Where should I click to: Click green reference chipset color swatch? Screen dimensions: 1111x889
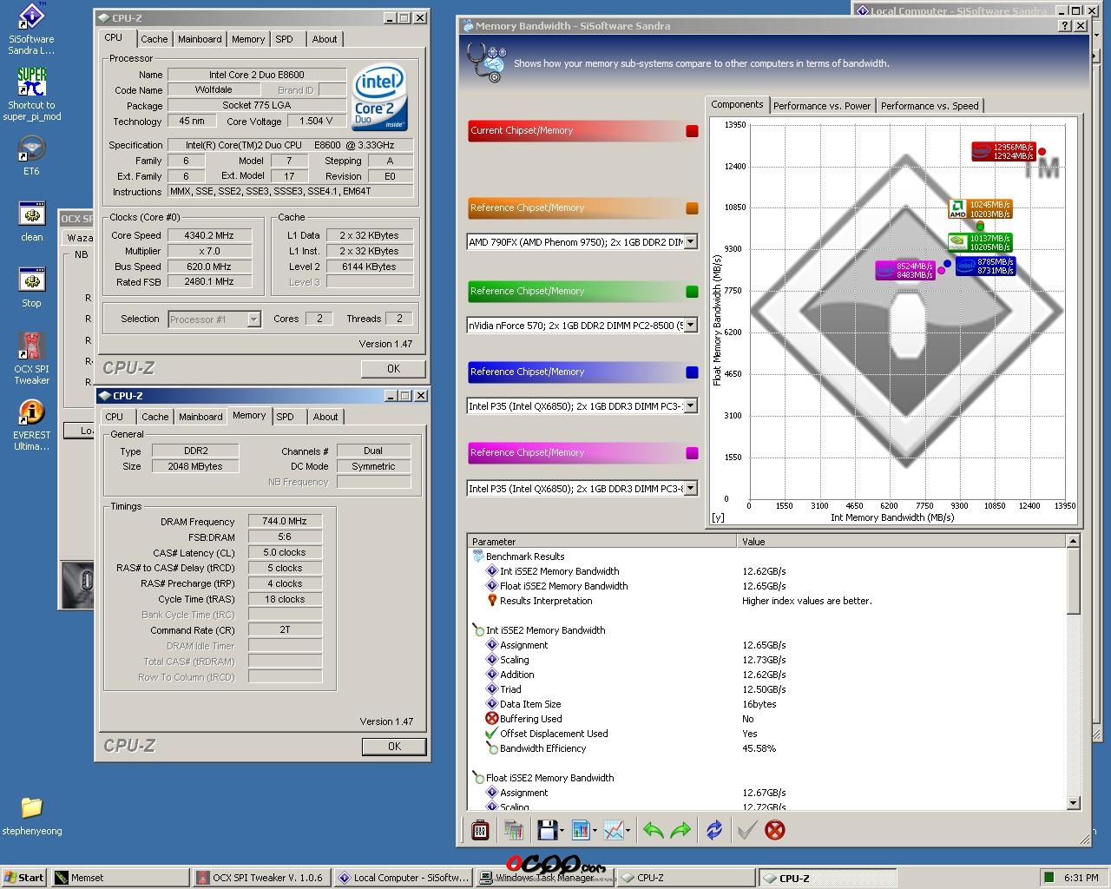tap(692, 292)
